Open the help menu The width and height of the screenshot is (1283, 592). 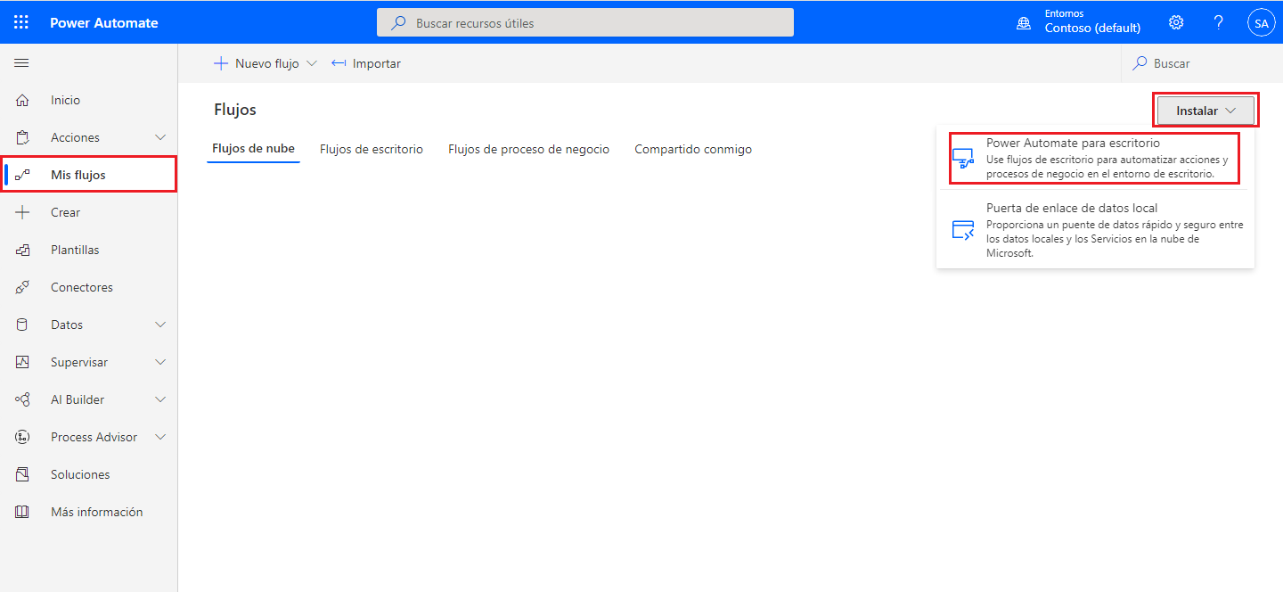click(x=1218, y=21)
